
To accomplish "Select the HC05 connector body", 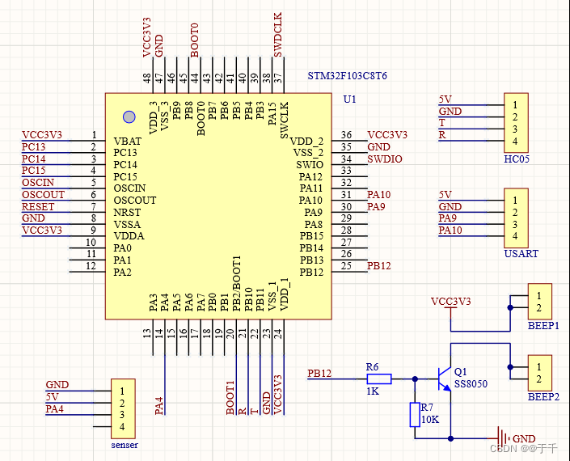I will click(516, 123).
